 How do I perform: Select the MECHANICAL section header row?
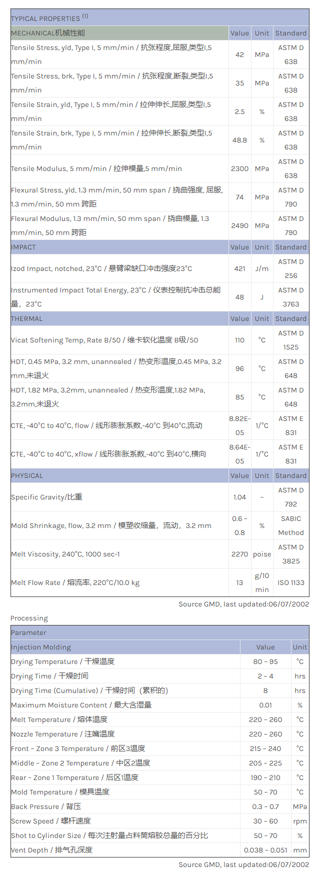click(48, 33)
